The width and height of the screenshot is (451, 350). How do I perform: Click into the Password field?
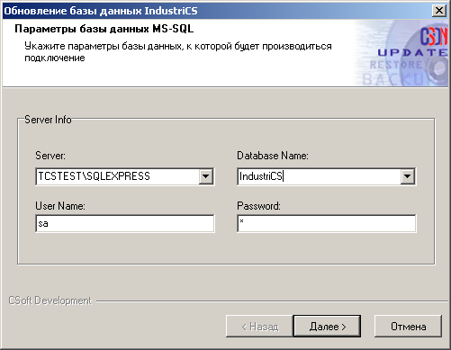tap(327, 223)
